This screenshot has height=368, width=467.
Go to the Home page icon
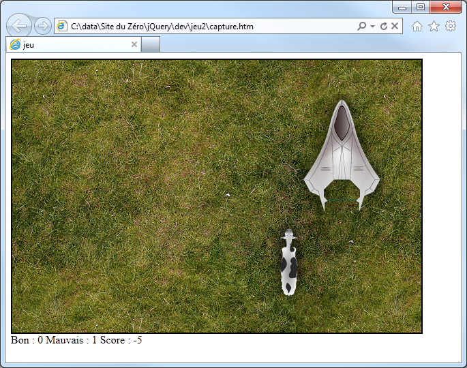[417, 27]
